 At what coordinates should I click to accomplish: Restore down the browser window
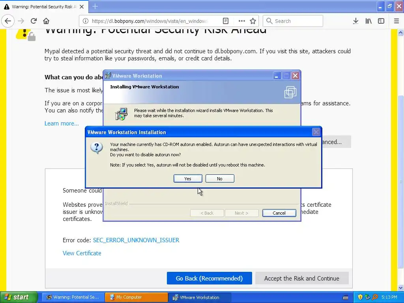pyautogui.click(x=389, y=6)
